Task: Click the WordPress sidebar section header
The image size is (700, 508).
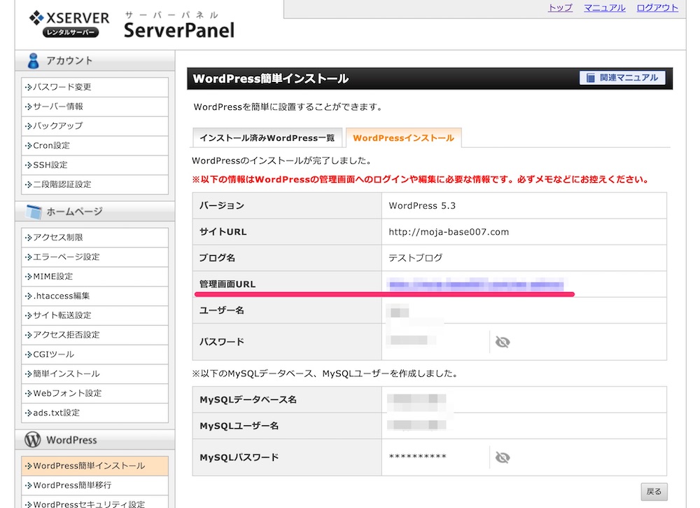Action: pos(94,439)
